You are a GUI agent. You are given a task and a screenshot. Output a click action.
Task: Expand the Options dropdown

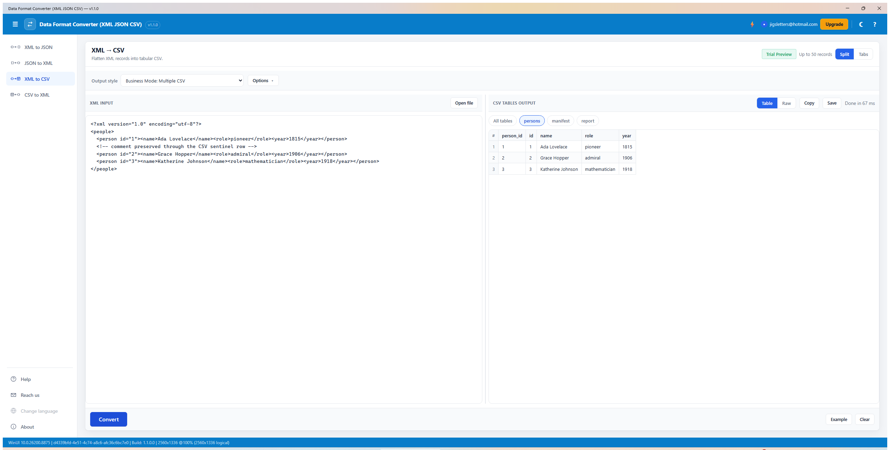pos(263,81)
